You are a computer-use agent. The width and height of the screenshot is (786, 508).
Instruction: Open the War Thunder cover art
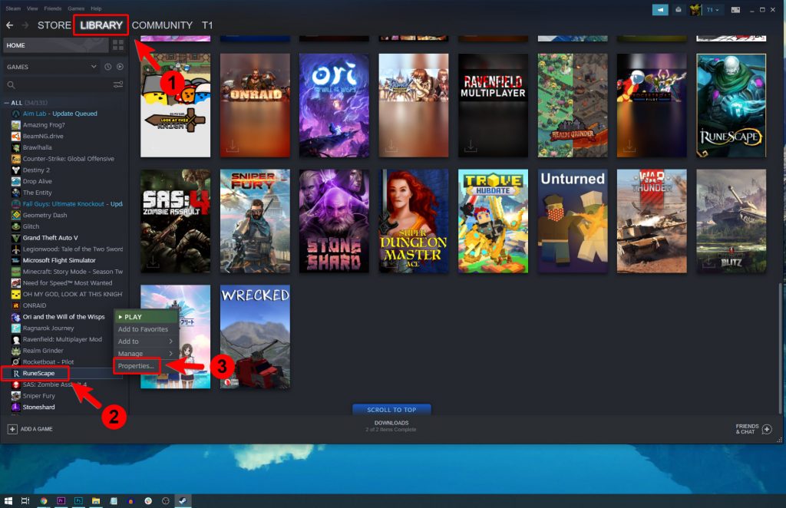point(652,221)
